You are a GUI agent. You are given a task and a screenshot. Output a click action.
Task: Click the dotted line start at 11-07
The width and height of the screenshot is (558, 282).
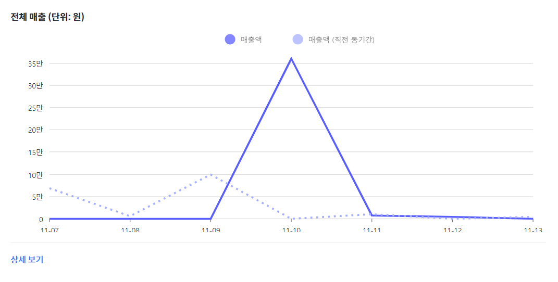point(50,188)
